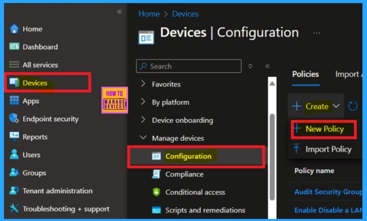This screenshot has width=367, height=221.
Task: Select Conditional access tree item
Action: tap(195, 192)
